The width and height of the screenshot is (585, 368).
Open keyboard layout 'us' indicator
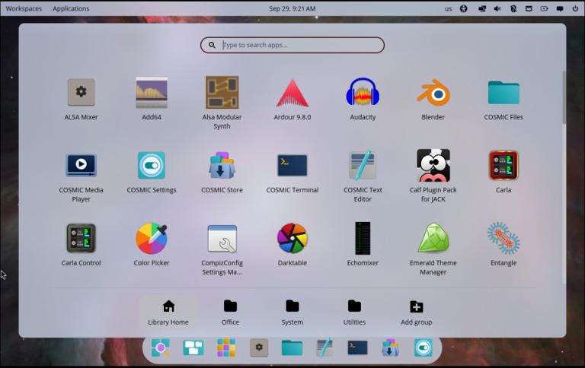tap(448, 8)
